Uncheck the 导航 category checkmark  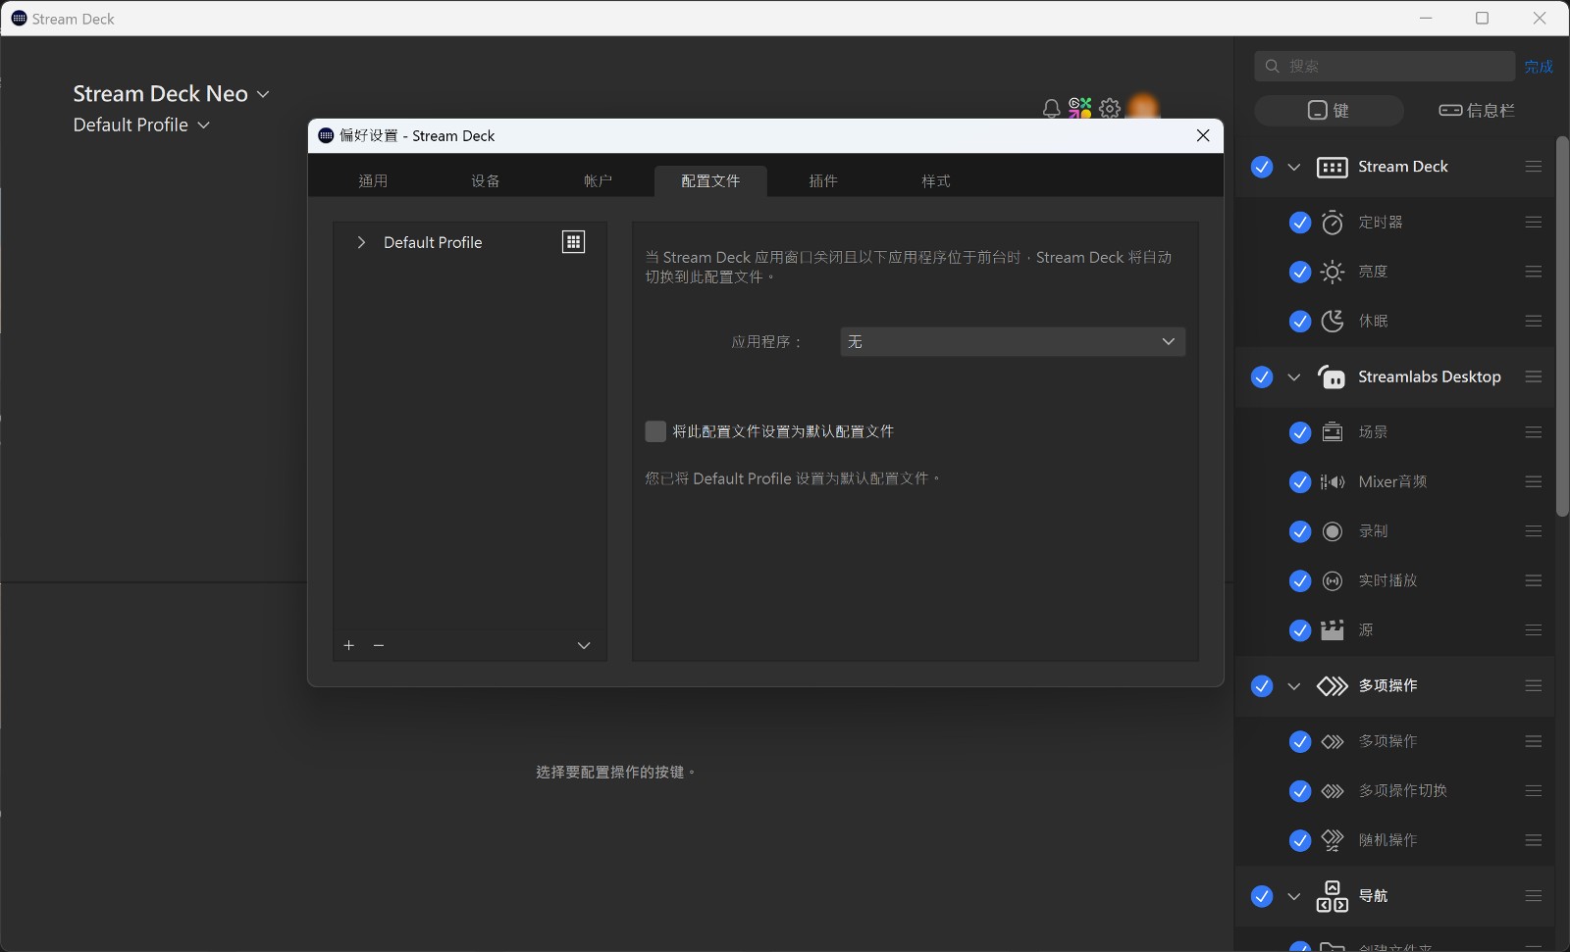coord(1262,896)
